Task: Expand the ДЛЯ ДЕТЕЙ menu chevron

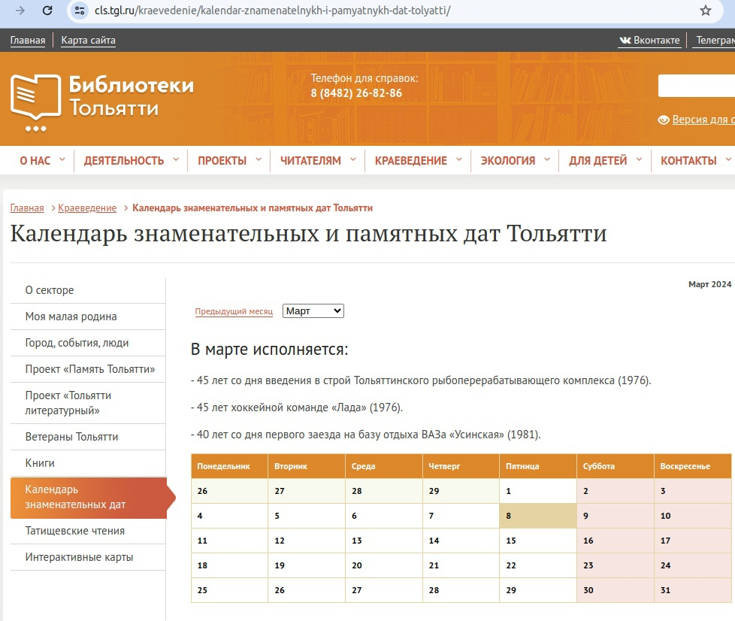Action: pyautogui.click(x=639, y=160)
